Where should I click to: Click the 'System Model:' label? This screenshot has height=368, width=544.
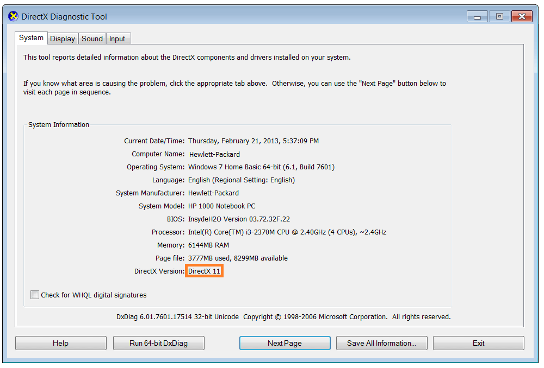[162, 206]
